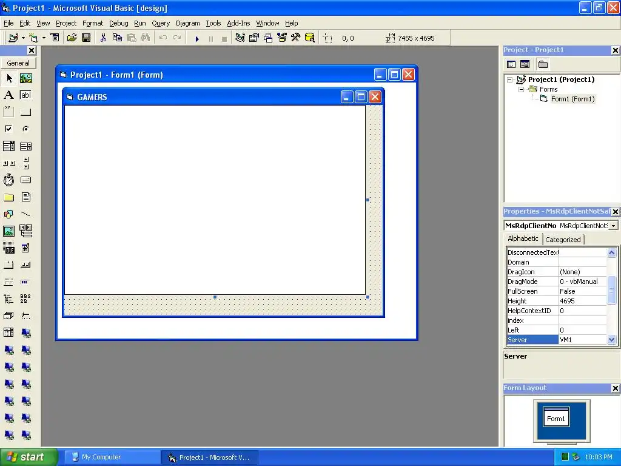The height and width of the screenshot is (466, 621).
Task: Click Form1 thumbnail in Form Layout
Action: point(556,417)
